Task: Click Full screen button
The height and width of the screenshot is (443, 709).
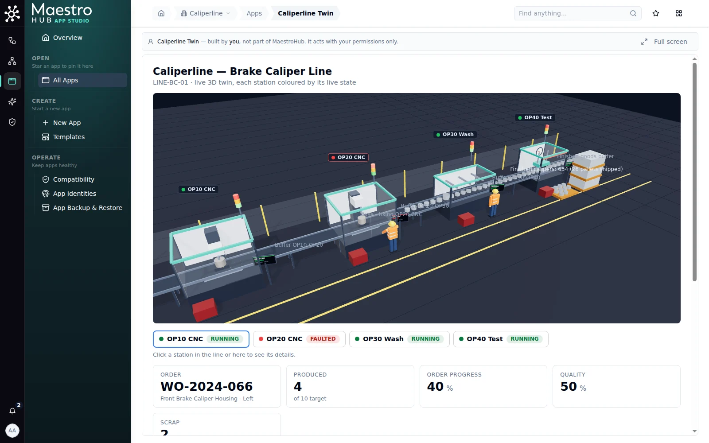Action: (664, 42)
